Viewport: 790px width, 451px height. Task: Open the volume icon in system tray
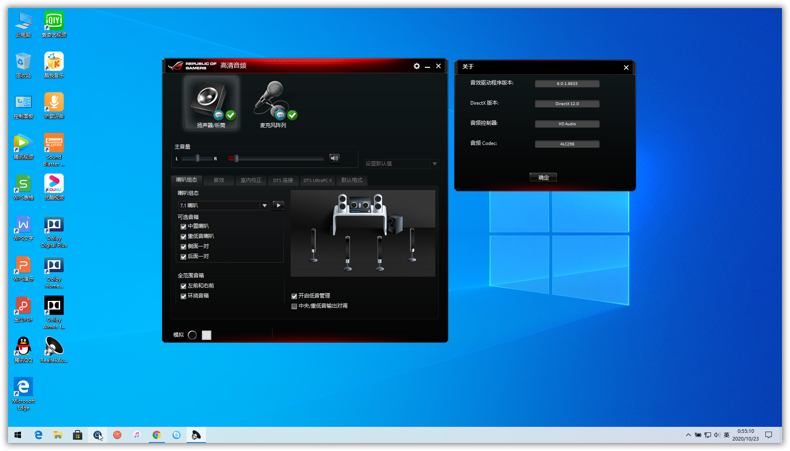click(x=717, y=435)
